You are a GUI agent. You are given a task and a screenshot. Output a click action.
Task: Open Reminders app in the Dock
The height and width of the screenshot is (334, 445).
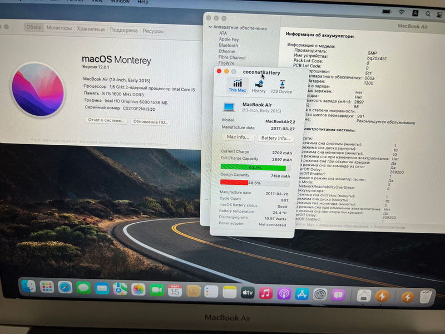pyautogui.click(x=211, y=292)
